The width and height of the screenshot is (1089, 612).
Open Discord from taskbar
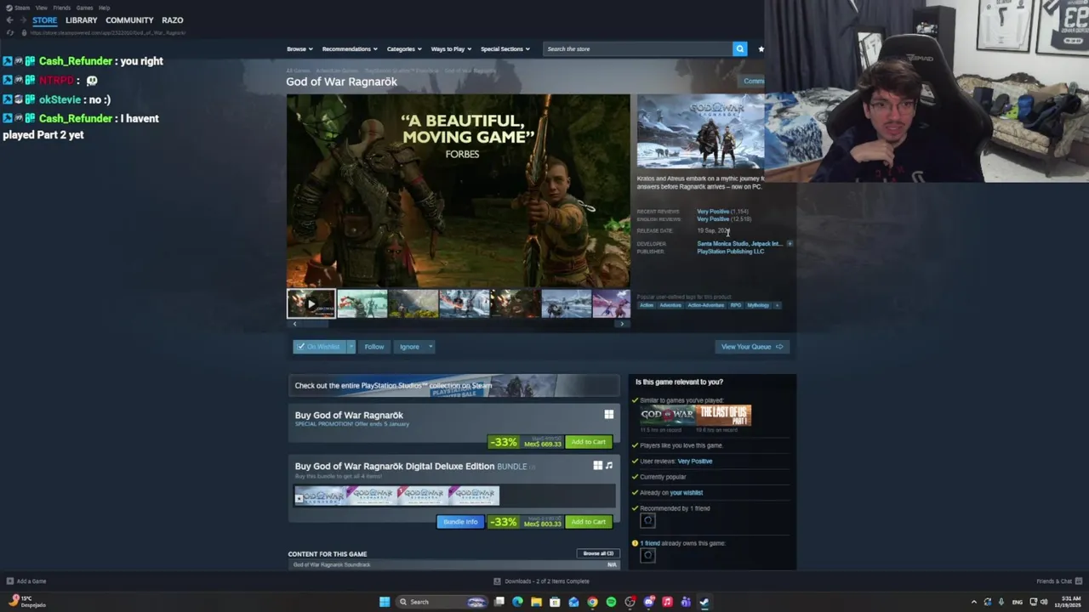(648, 602)
